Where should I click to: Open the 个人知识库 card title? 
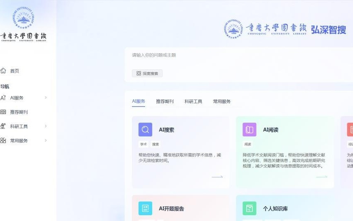click(275, 209)
